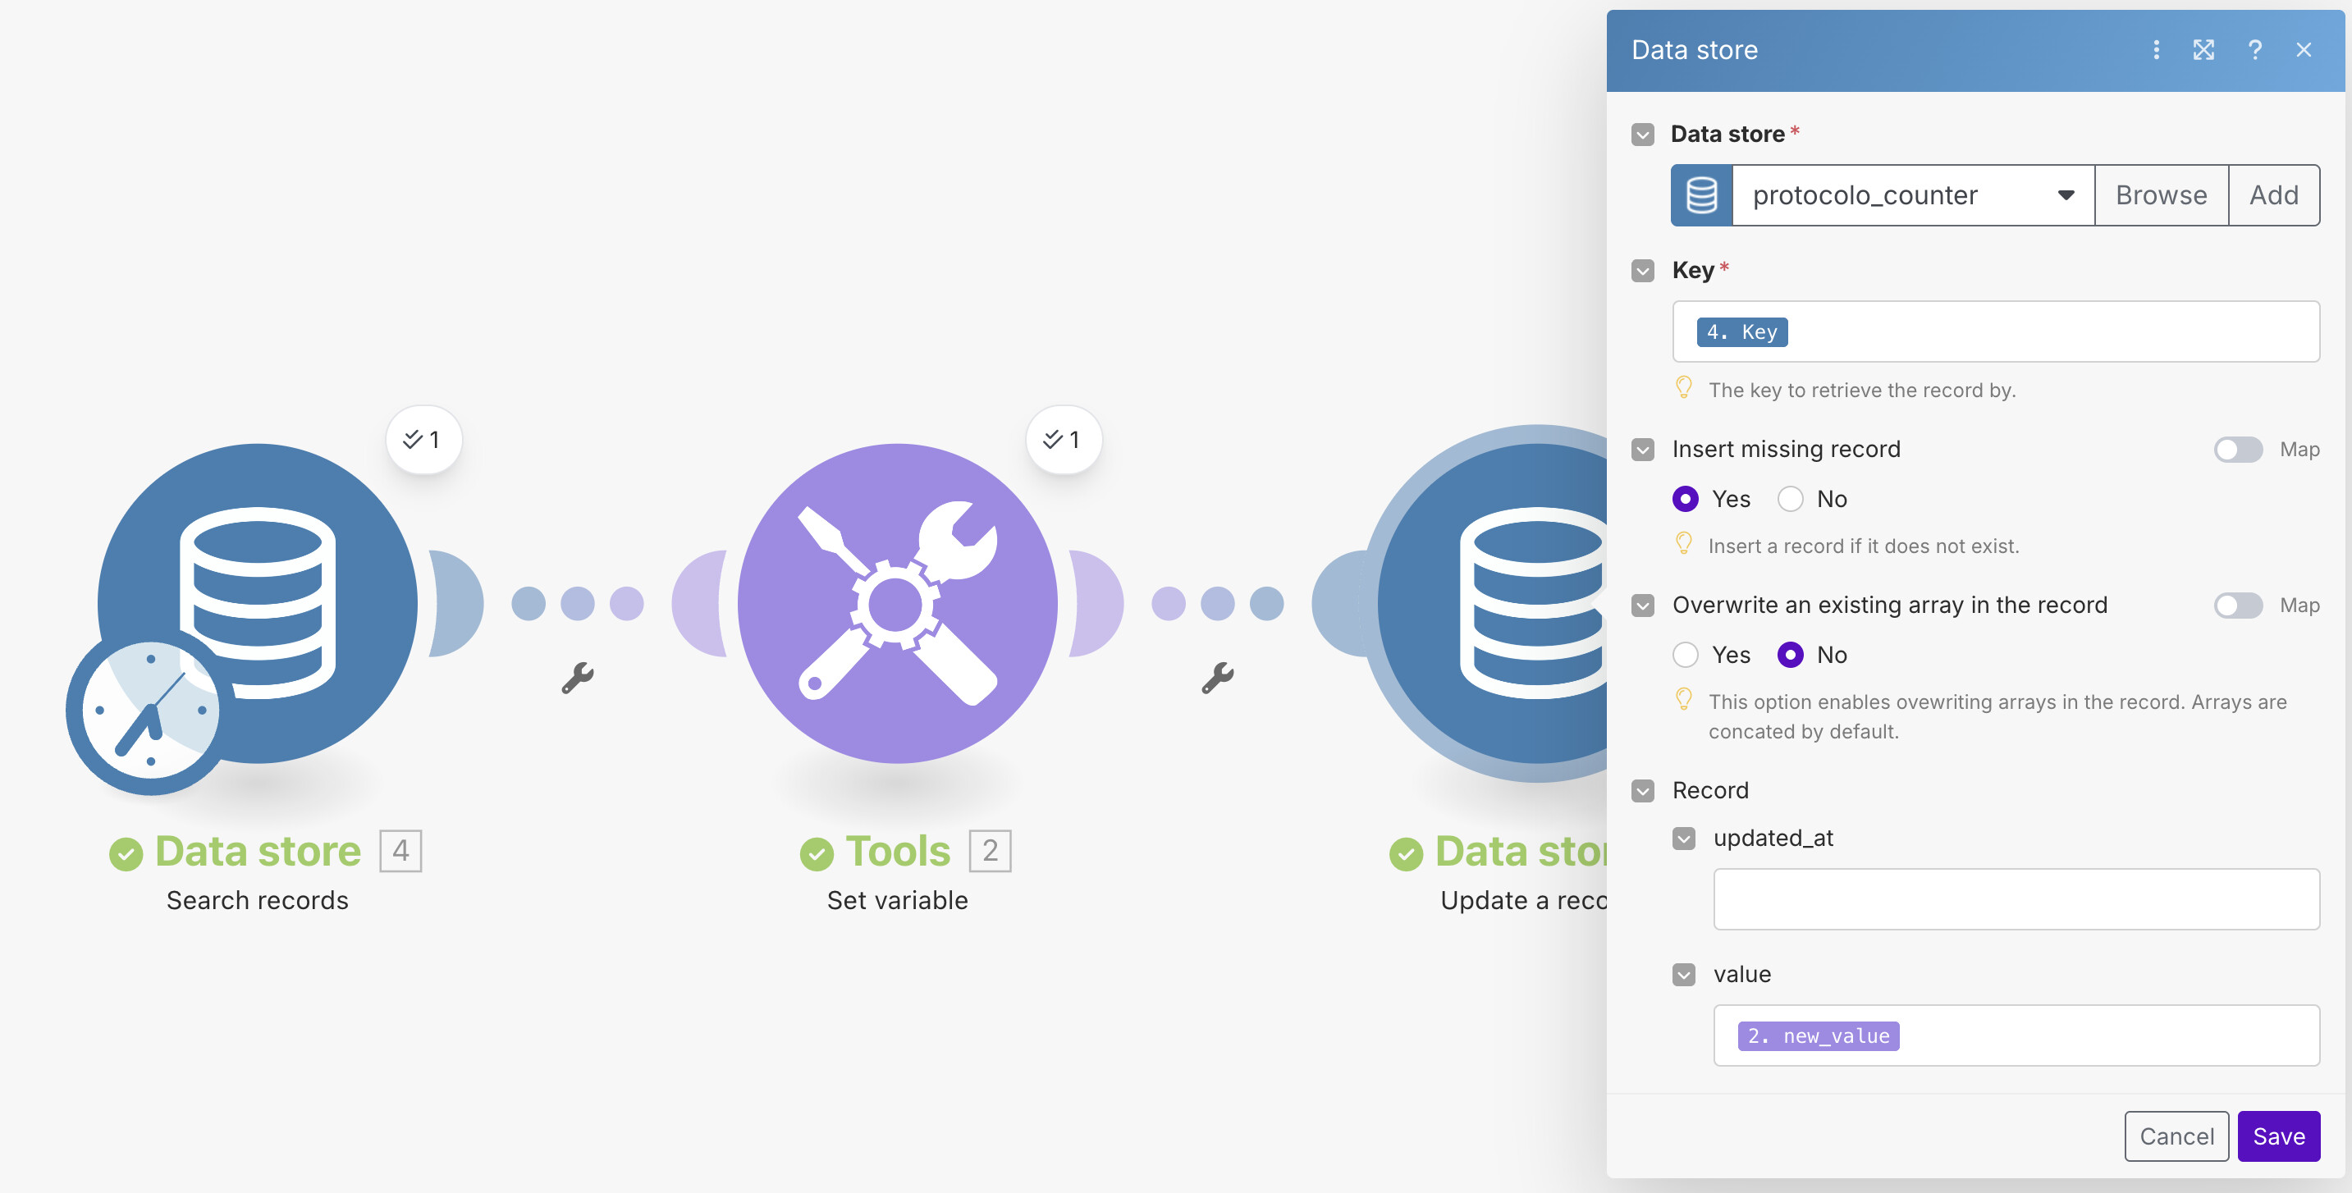Click the empty updated_at input field
The width and height of the screenshot is (2352, 1193).
tap(2015, 899)
